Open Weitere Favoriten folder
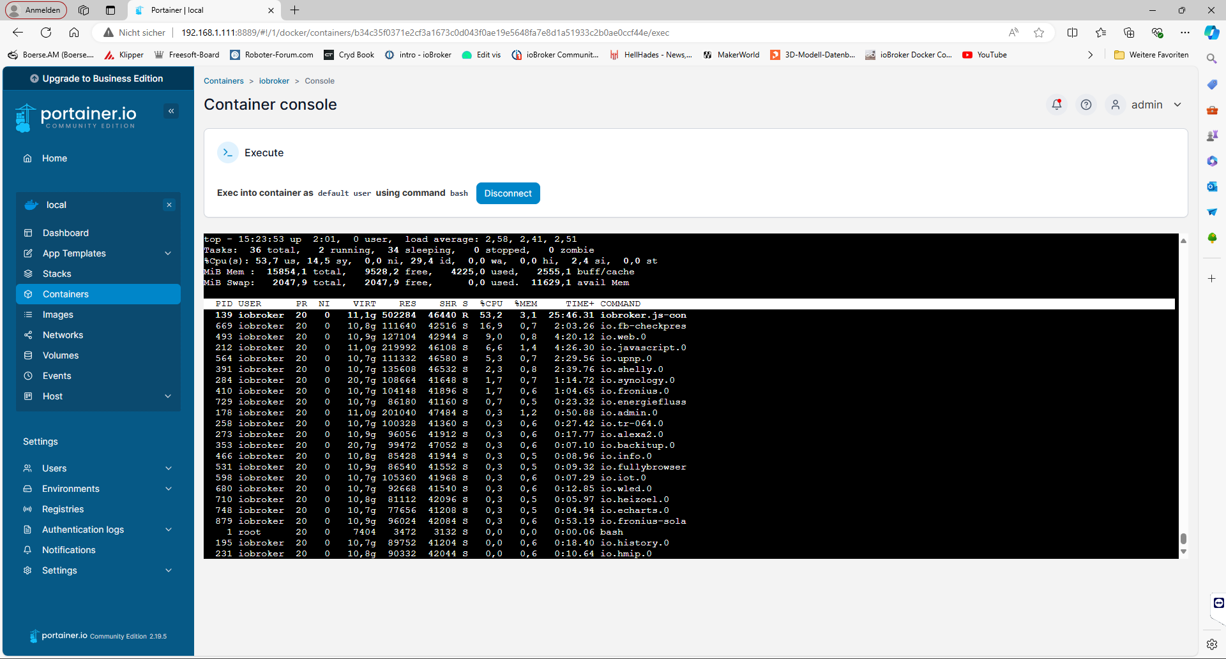 point(1151,55)
